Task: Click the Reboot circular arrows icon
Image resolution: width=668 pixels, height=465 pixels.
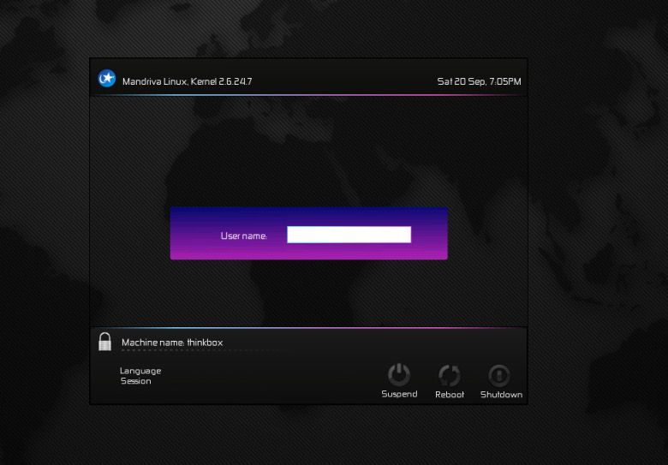Action: (450, 375)
